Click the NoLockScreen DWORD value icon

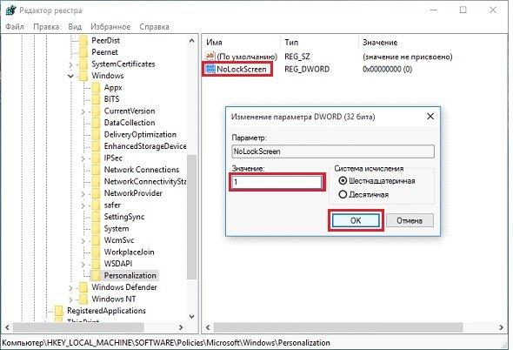coord(210,69)
